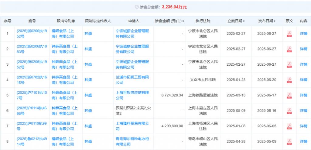This screenshot has height=150, width=311.
Task: Click help icon beside 涉案总金额
Action: pyautogui.click(x=137, y=7)
